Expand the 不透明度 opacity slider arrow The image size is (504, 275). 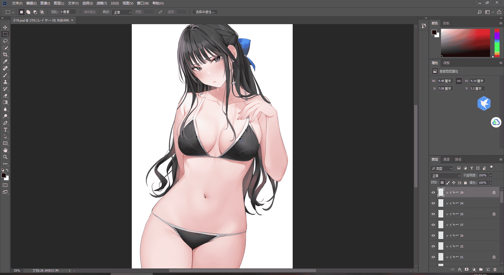[x=490, y=175]
